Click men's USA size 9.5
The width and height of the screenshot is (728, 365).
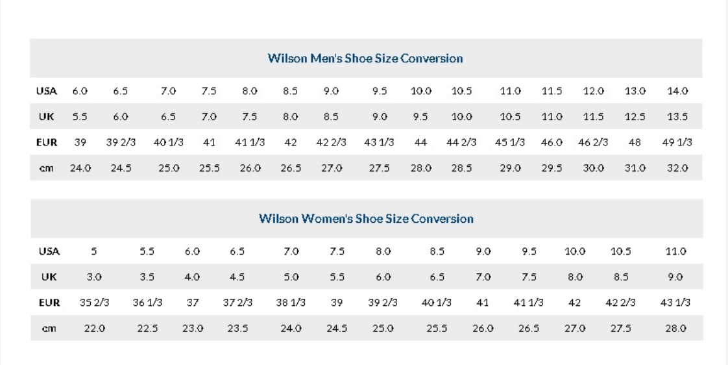coord(380,91)
